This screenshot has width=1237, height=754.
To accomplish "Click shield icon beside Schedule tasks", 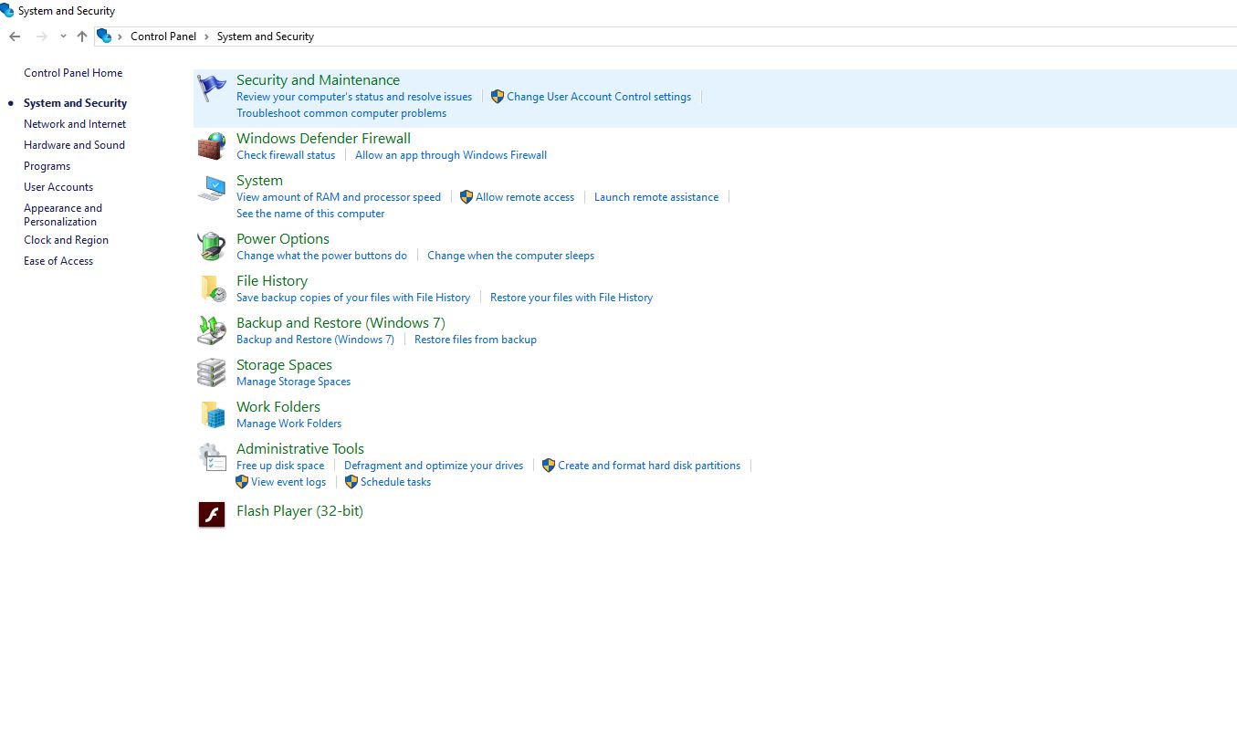I will click(351, 482).
